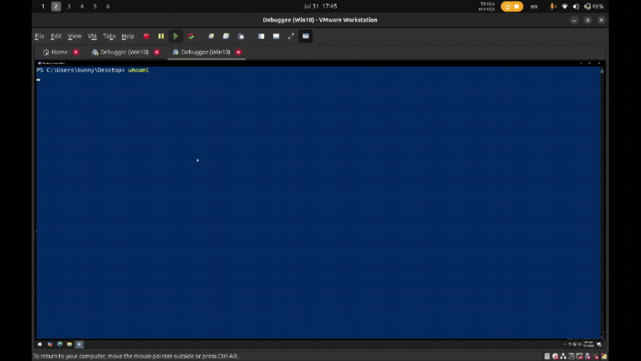Click the PowerShell vertical scrollbar thumb

tap(602, 71)
